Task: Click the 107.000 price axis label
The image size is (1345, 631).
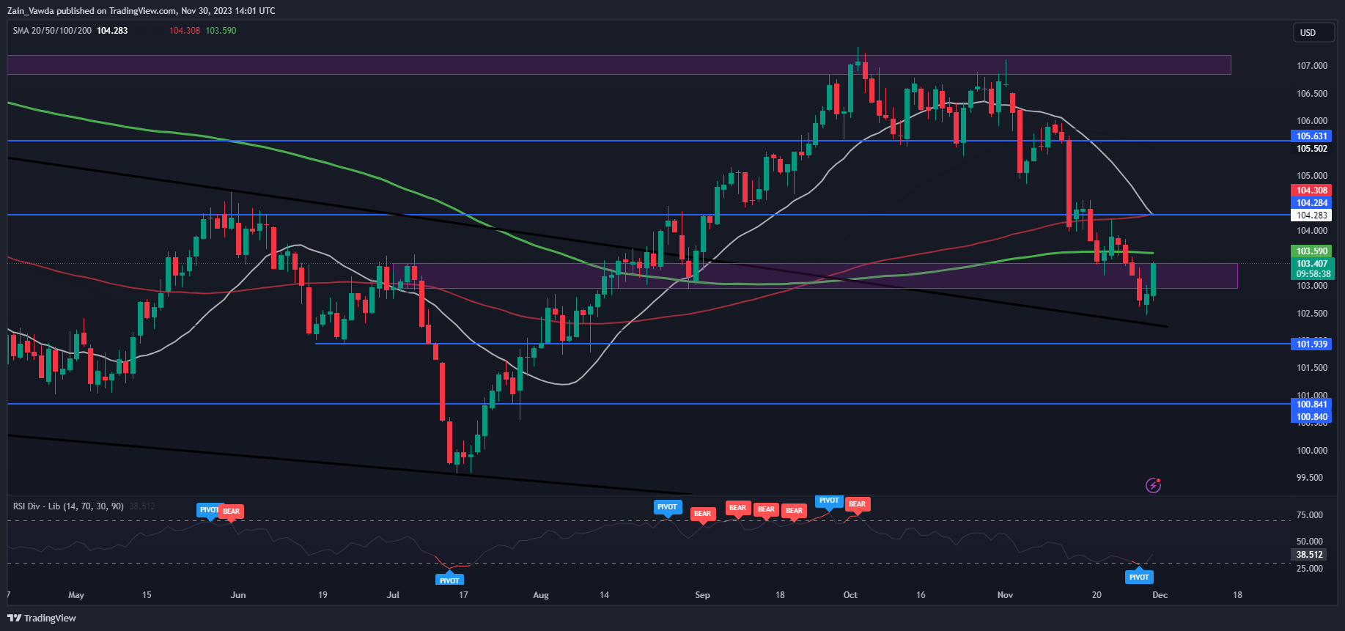Action: pos(1311,66)
